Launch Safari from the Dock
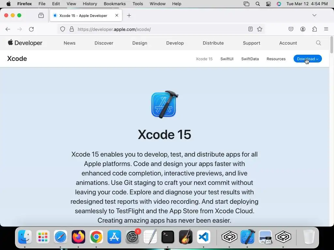334x250 pixels. [60, 237]
